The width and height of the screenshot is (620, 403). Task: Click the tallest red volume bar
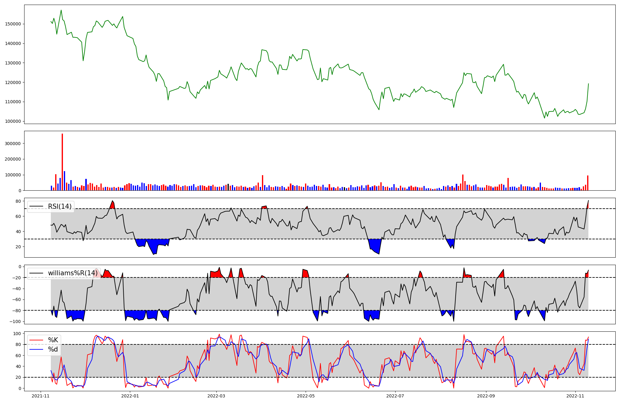click(62, 161)
